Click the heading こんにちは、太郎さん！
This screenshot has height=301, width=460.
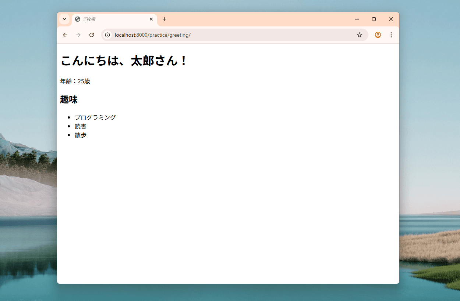click(124, 61)
